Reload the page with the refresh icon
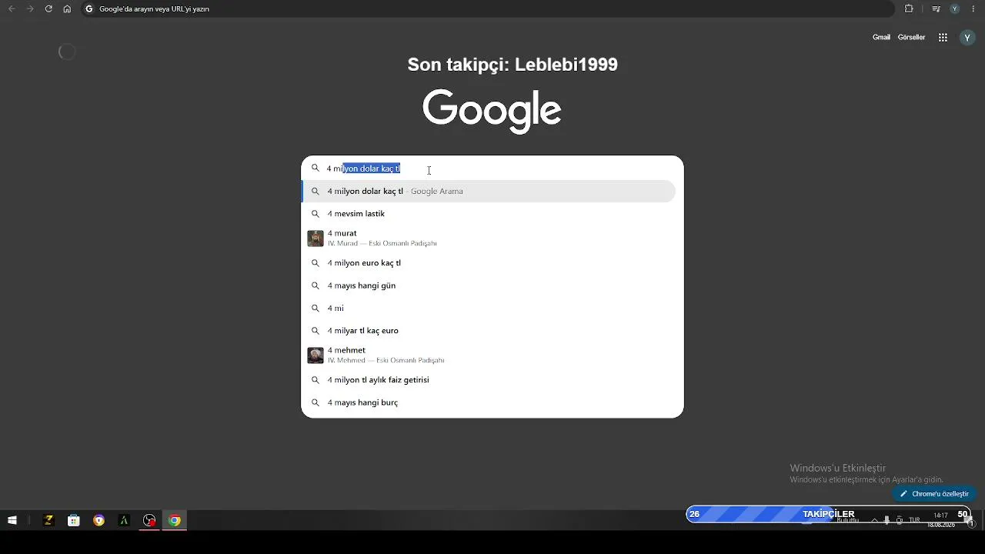Screen dimensions: 985x554 click(48, 8)
